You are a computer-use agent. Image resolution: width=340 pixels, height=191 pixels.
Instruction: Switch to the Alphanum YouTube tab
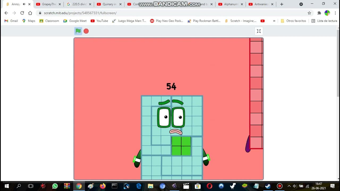(x=231, y=4)
